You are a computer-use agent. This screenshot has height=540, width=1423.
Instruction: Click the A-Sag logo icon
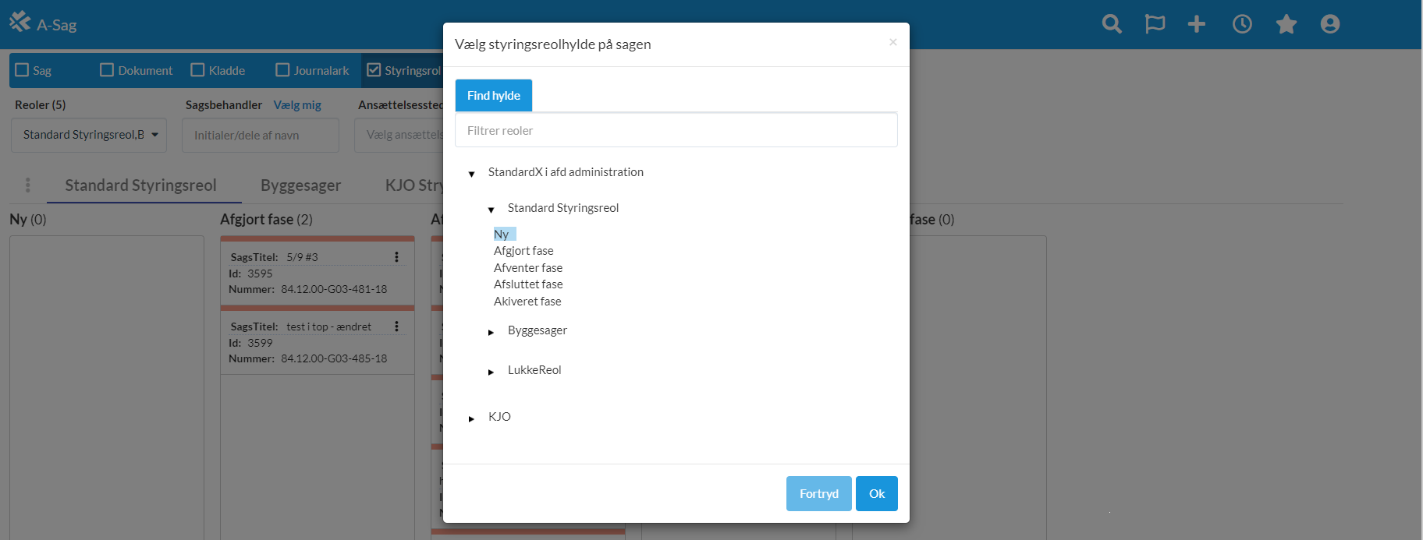[20, 22]
